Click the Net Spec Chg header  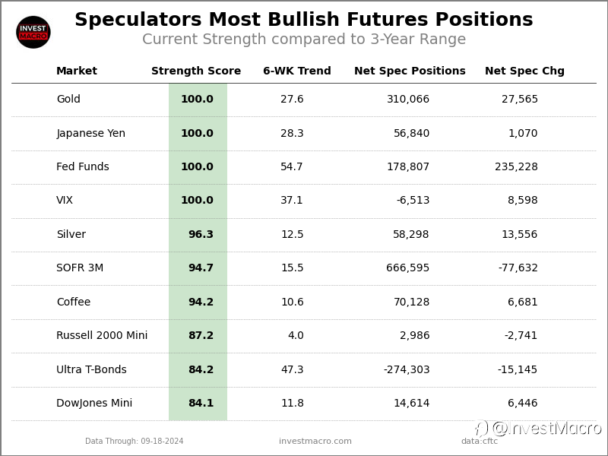pos(524,71)
